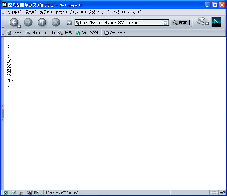227x196 pixels.
Task: Open the ブックマーク folder on personal toolbar
Action: pyautogui.click(x=114, y=33)
